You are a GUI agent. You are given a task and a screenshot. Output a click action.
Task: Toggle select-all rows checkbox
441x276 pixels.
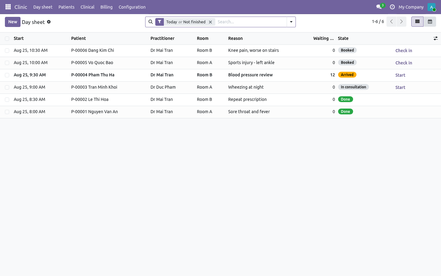[x=7, y=39]
